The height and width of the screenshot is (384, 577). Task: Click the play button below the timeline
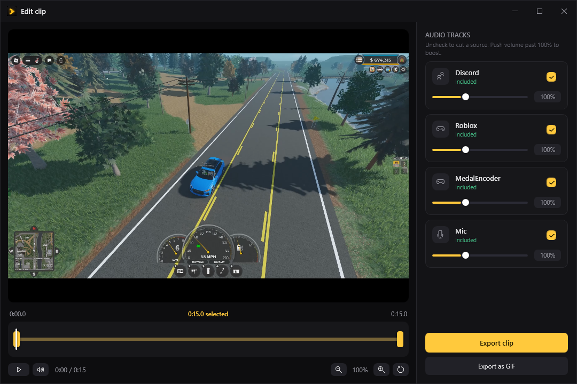(19, 370)
